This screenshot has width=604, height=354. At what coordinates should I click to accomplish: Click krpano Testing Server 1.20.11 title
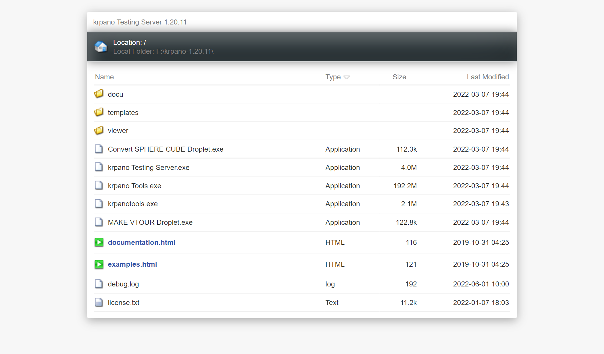click(x=140, y=22)
